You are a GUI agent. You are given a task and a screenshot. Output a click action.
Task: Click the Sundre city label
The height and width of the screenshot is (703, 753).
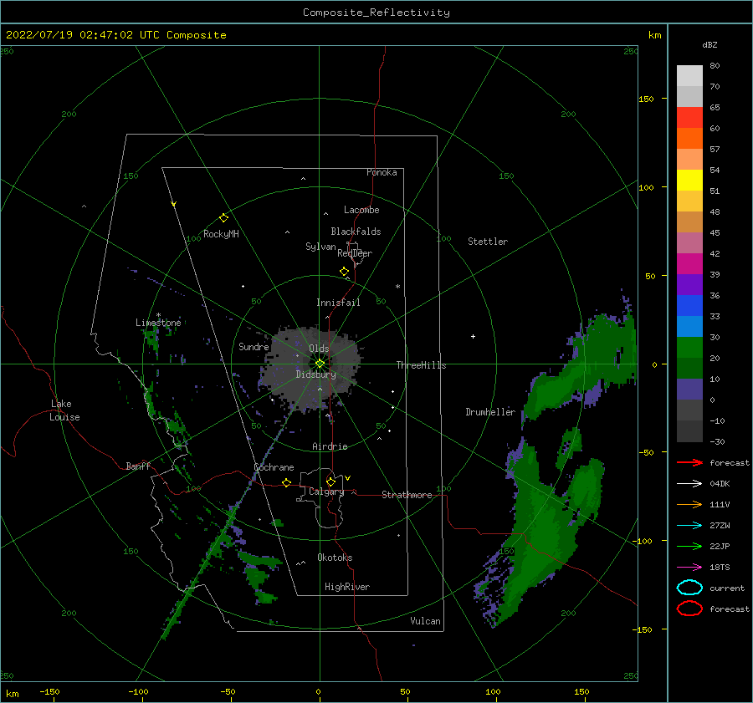point(254,346)
